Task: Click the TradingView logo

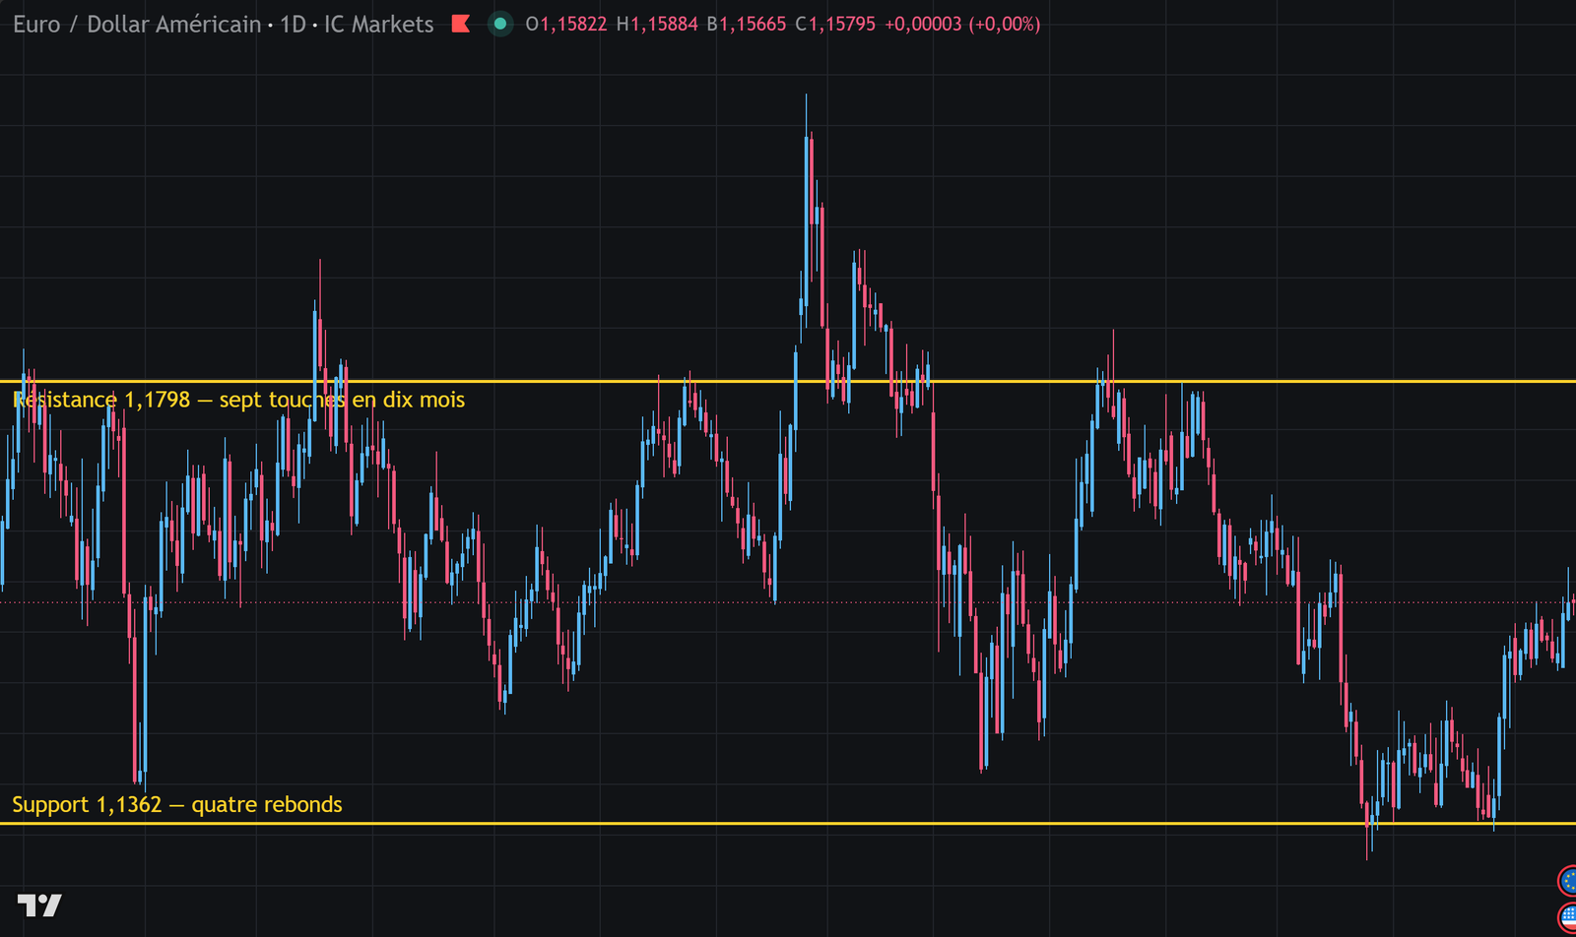Action: click(x=39, y=905)
